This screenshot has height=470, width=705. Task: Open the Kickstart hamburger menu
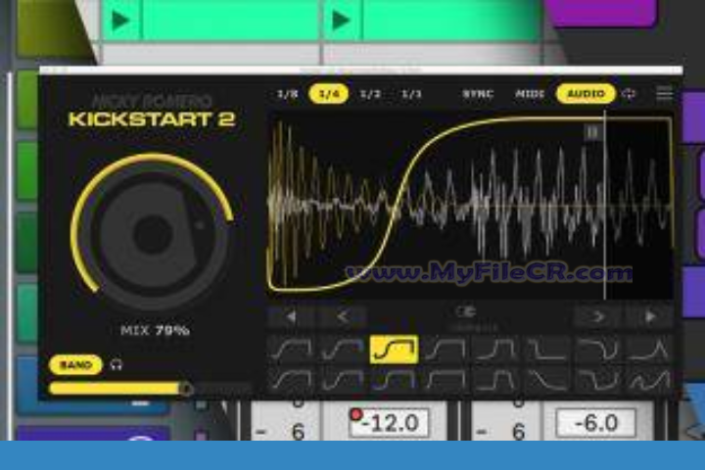tap(664, 94)
